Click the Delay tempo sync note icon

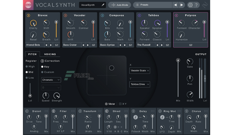(x=135, y=117)
